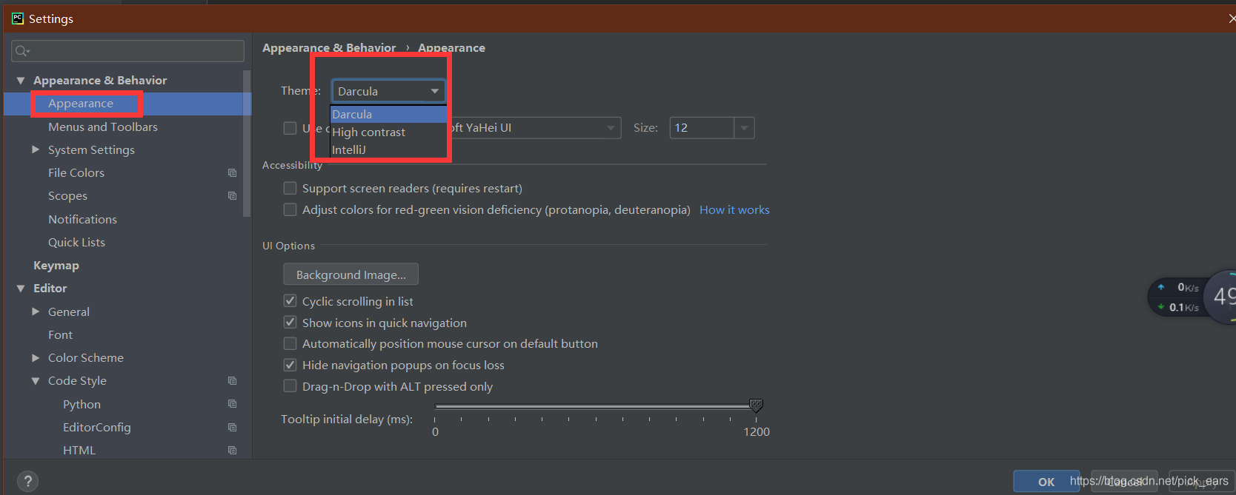
Task: Enable automatic mouse cursor positioning on default button
Action: coord(290,343)
